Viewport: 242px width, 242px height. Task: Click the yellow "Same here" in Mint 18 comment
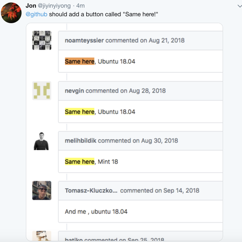point(80,162)
